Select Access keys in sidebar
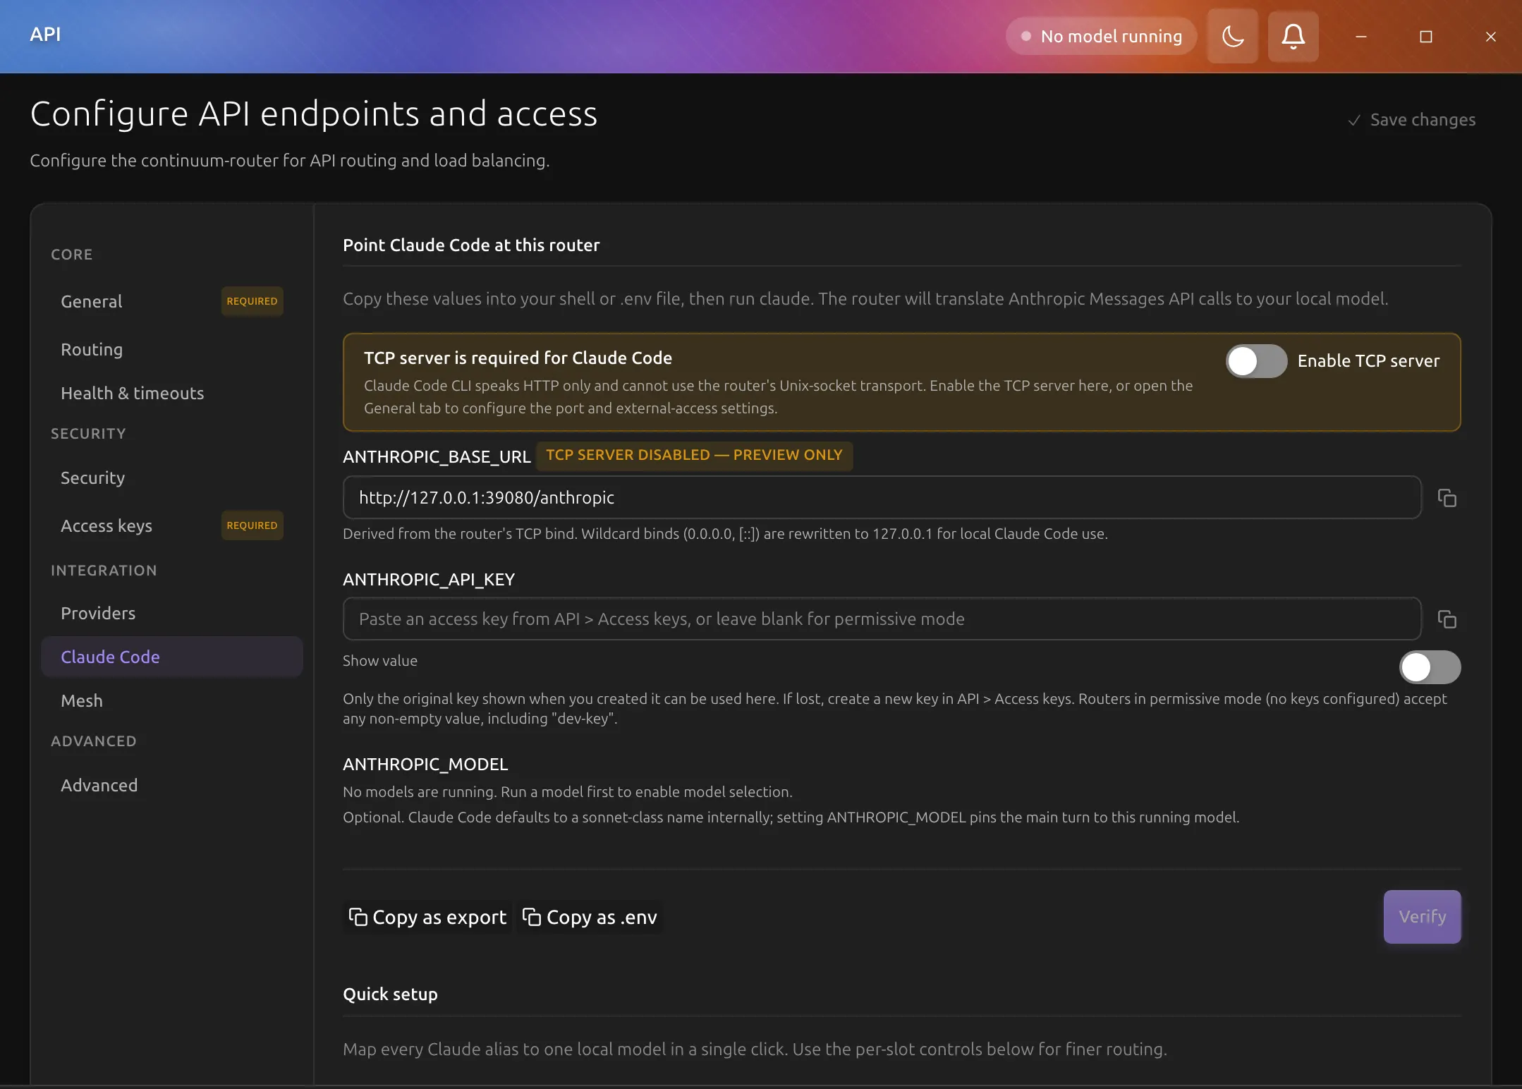 click(172, 526)
